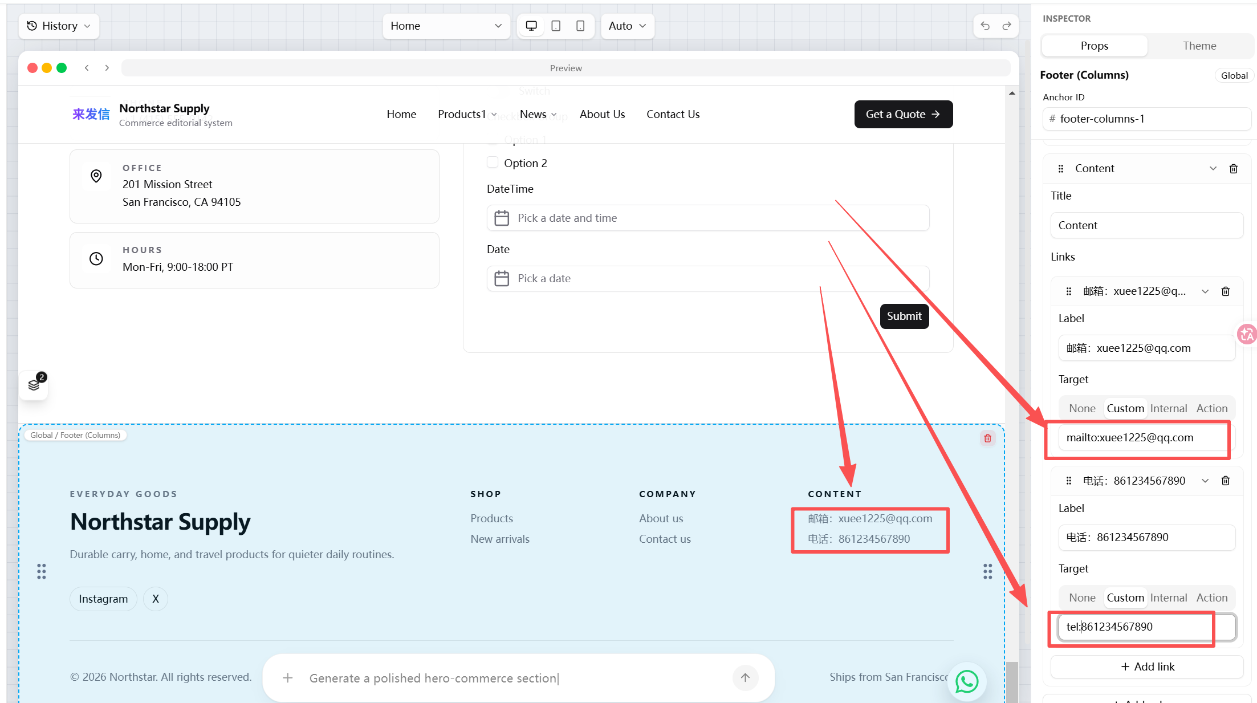This screenshot has height=703, width=1257.
Task: Set email link target to None
Action: [1082, 408]
